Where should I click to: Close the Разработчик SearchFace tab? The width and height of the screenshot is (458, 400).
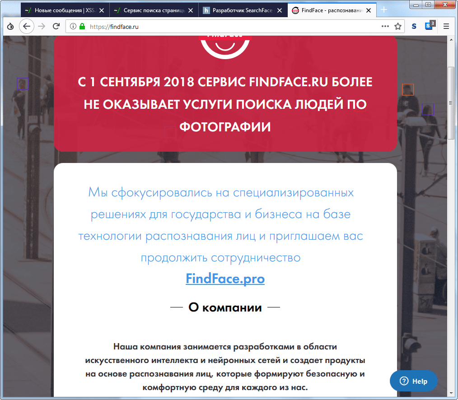[x=280, y=10]
